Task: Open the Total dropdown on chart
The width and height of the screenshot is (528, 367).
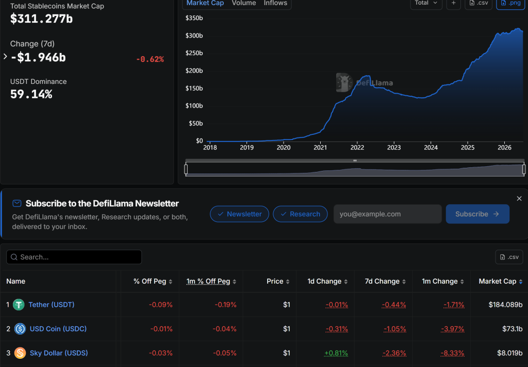Action: [x=426, y=3]
